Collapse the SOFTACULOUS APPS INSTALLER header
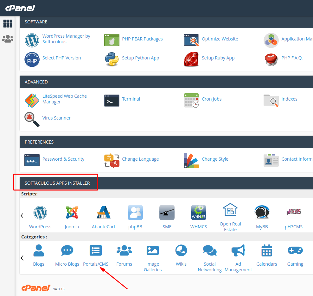Image resolution: width=313 pixels, height=296 pixels. click(x=166, y=183)
